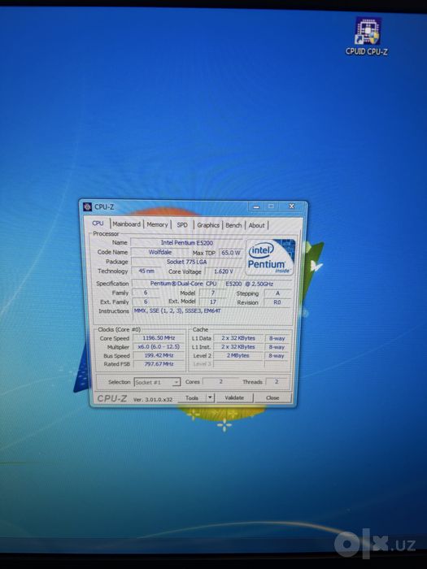The width and height of the screenshot is (427, 569).
Task: Click the Max TDP value 65.0 W
Action: 231,253
